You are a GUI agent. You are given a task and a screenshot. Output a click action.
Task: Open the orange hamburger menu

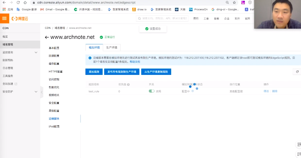pyautogui.click(x=4, y=18)
